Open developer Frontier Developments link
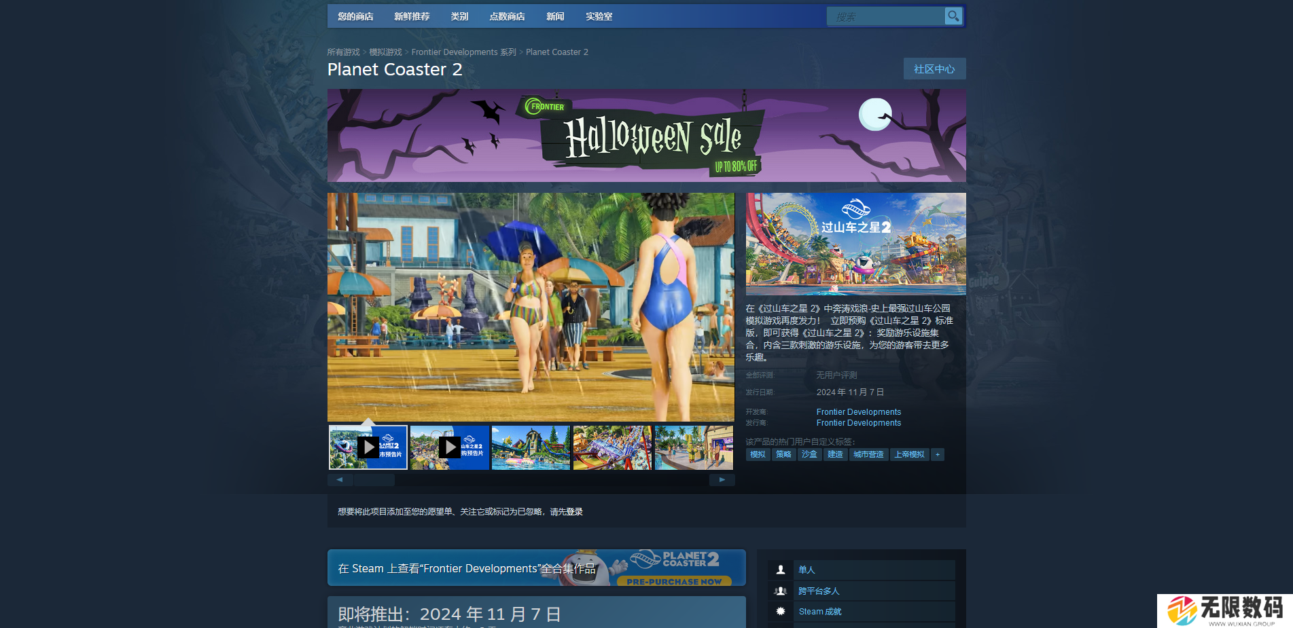 click(859, 412)
